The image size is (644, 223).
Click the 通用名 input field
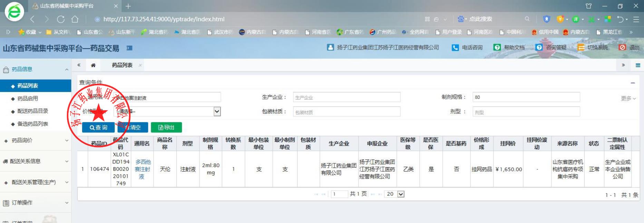coord(167,97)
